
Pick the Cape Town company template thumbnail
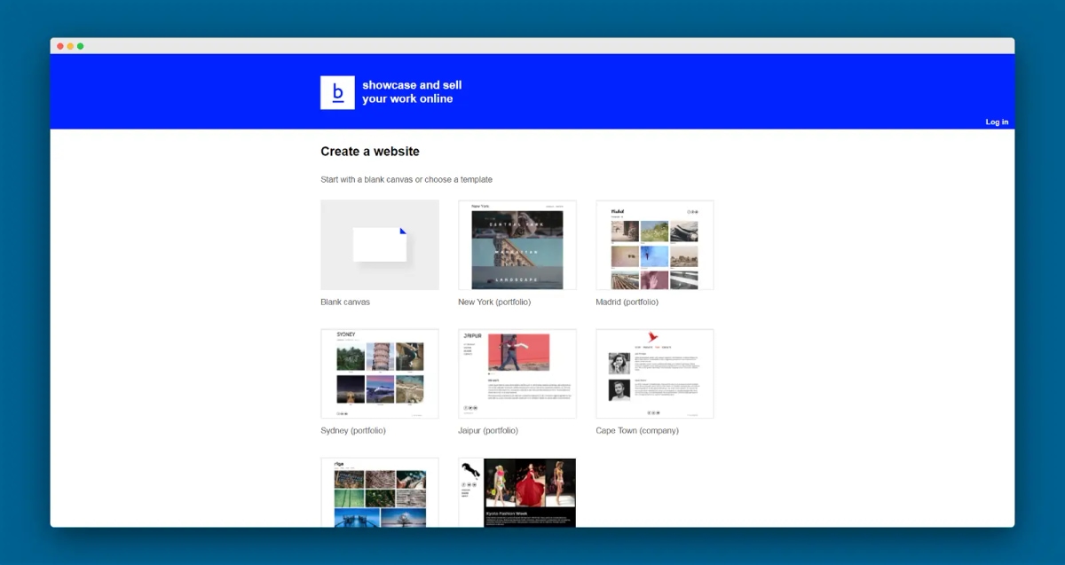tap(655, 373)
